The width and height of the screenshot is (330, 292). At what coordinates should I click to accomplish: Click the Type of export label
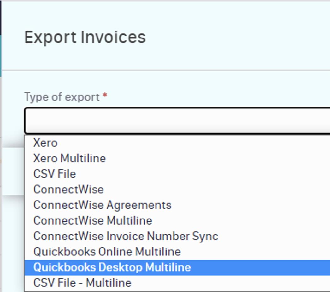coord(62,97)
